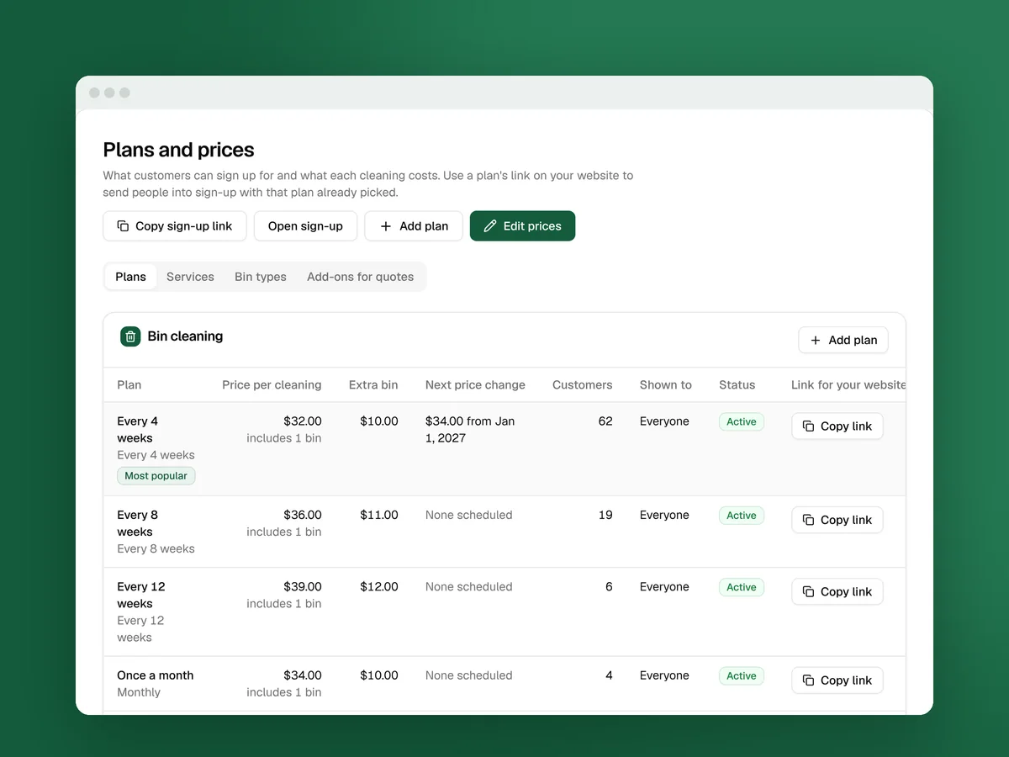Open the sign-up page via Open sign-up

pyautogui.click(x=305, y=226)
